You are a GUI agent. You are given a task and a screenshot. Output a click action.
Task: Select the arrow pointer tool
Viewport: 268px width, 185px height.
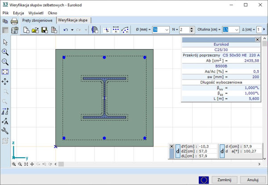[x=5, y=42]
